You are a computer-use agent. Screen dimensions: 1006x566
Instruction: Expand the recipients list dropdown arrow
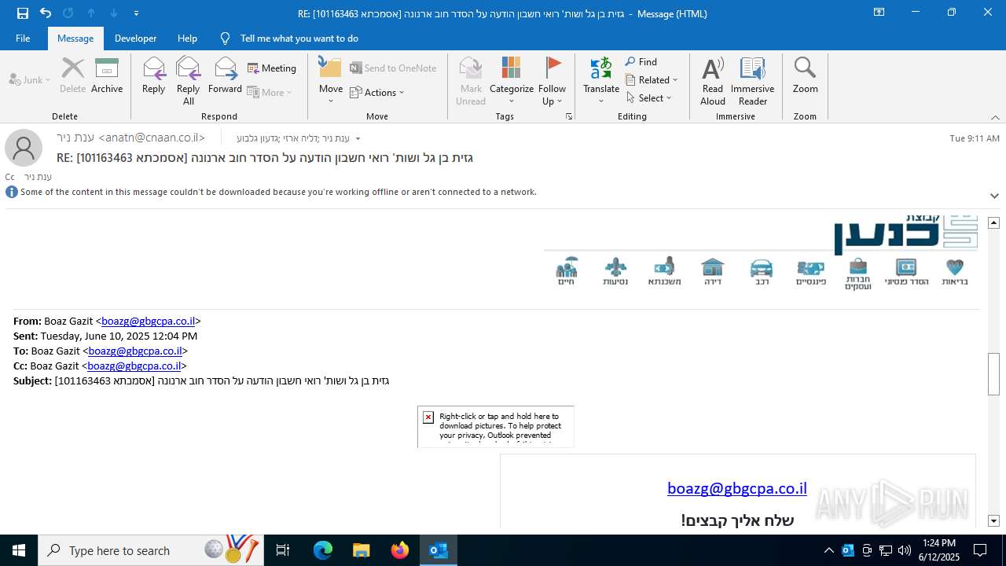pyautogui.click(x=358, y=139)
